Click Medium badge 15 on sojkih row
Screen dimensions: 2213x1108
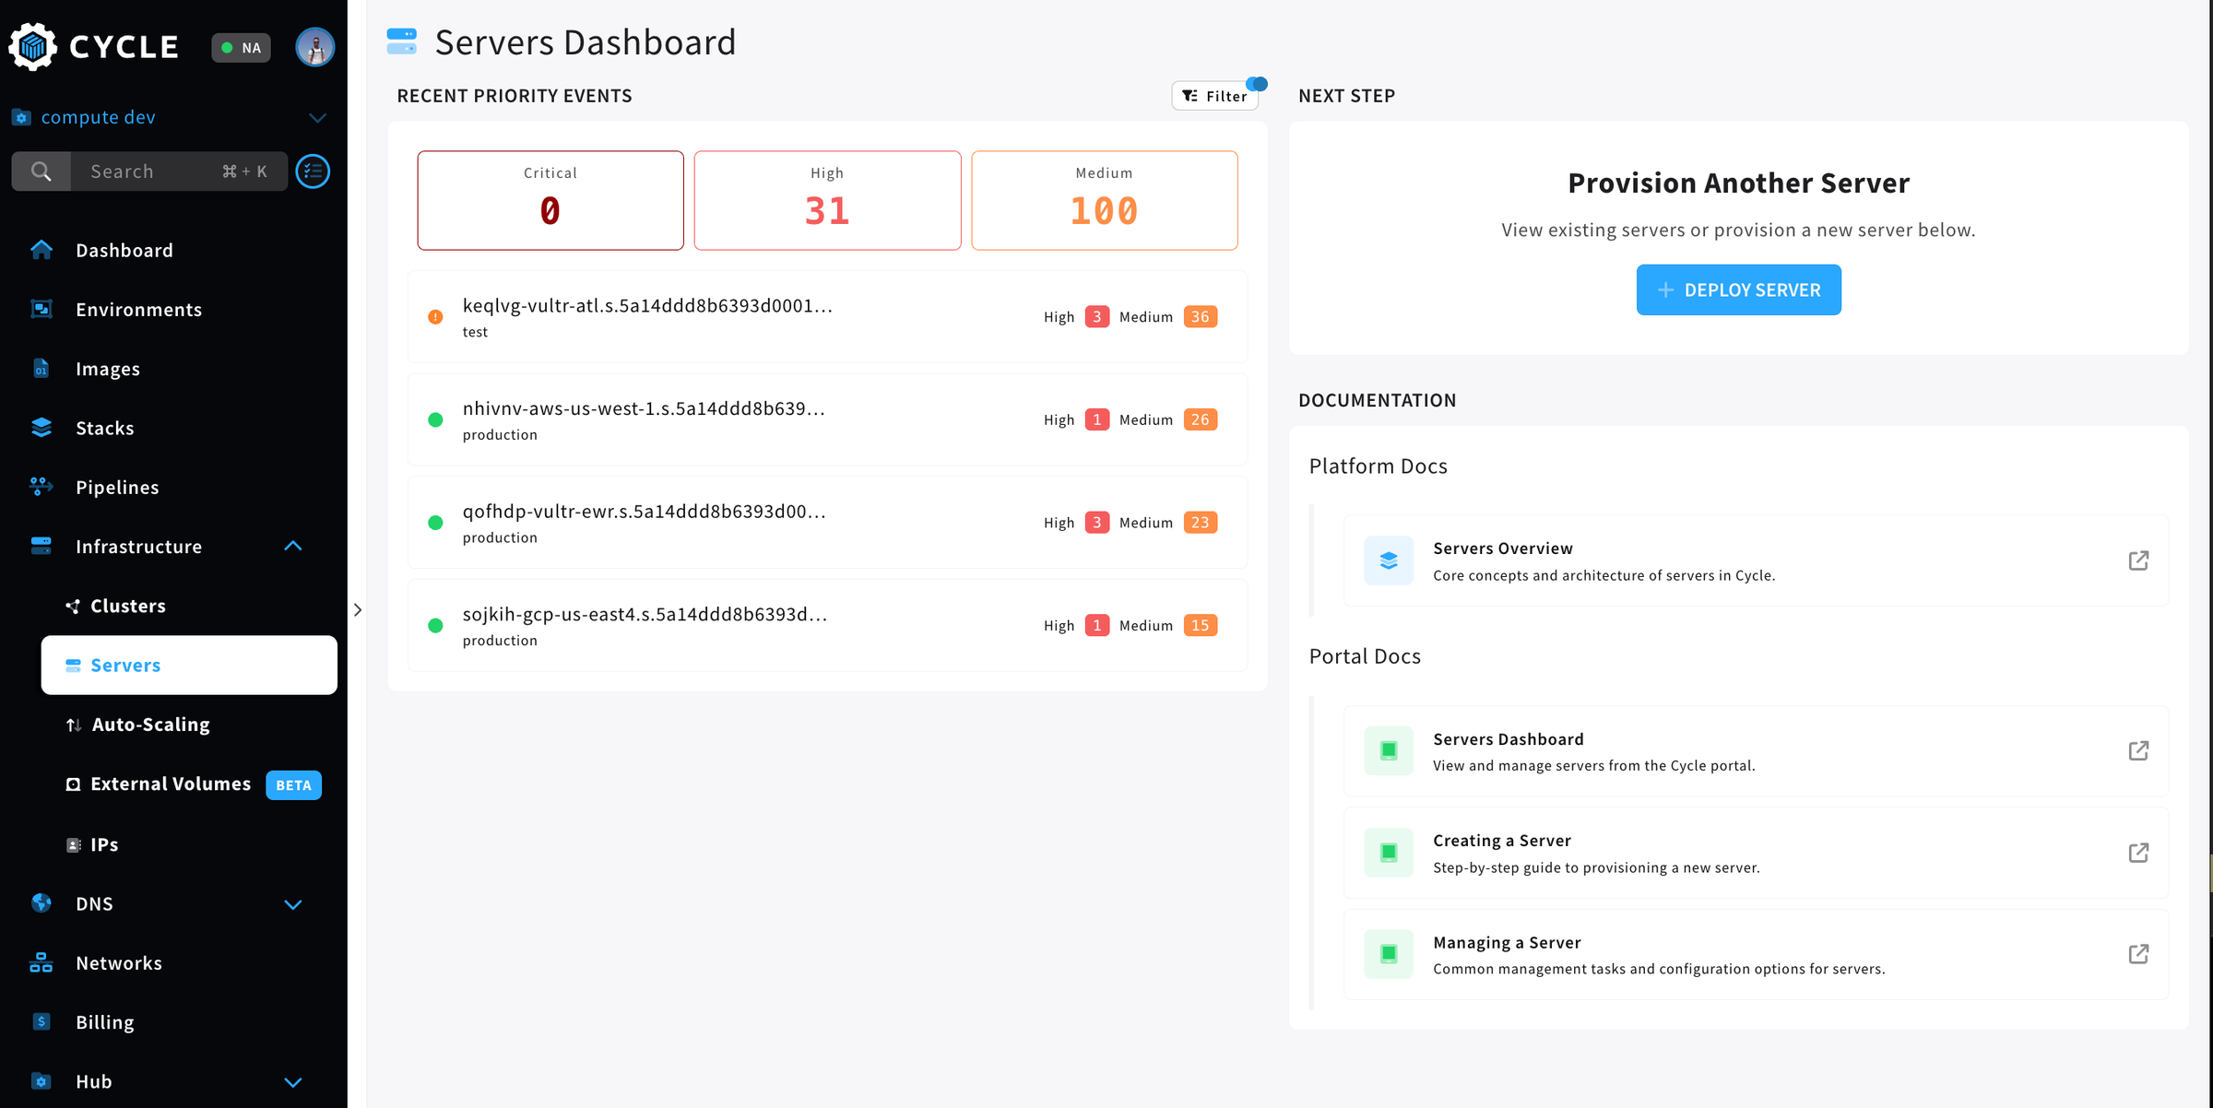point(1201,625)
